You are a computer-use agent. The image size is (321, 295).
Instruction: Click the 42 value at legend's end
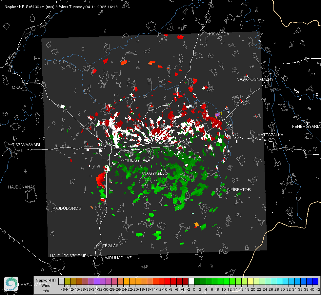[x=318, y=289]
